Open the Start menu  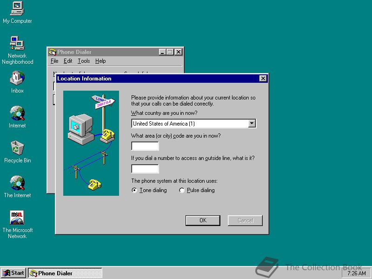[x=13, y=273]
